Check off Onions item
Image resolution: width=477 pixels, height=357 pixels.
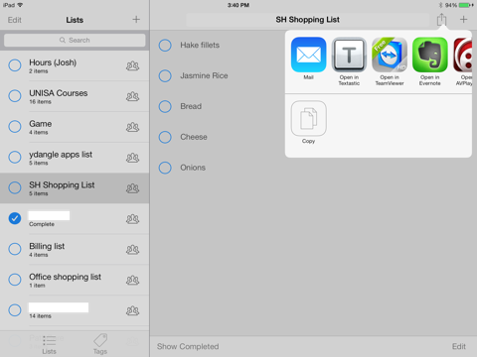[165, 168]
